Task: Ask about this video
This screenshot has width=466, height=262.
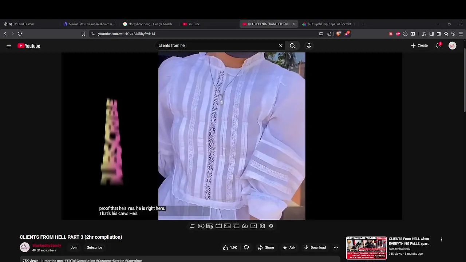Action: 289,247
